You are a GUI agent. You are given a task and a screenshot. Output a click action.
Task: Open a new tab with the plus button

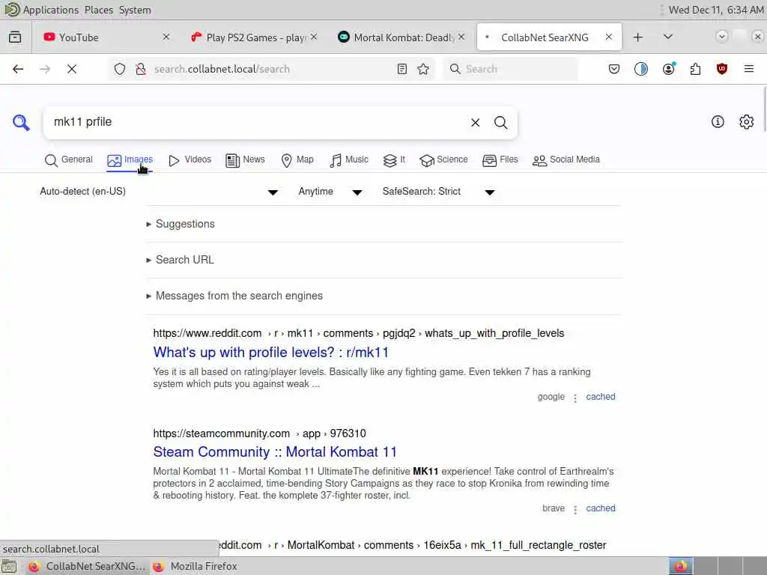tap(638, 37)
